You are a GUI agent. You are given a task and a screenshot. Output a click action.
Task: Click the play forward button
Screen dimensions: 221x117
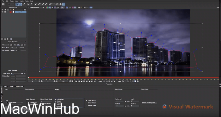coord(89,81)
